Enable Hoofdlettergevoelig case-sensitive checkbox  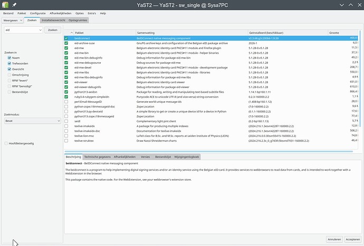[6, 143]
